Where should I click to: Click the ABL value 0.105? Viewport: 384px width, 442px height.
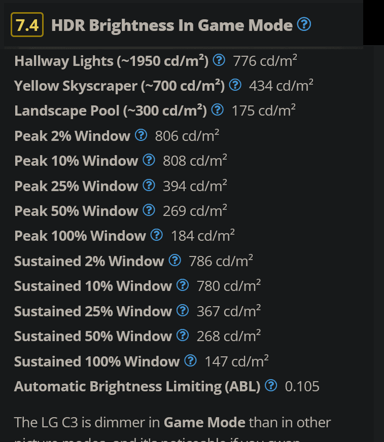(x=302, y=386)
